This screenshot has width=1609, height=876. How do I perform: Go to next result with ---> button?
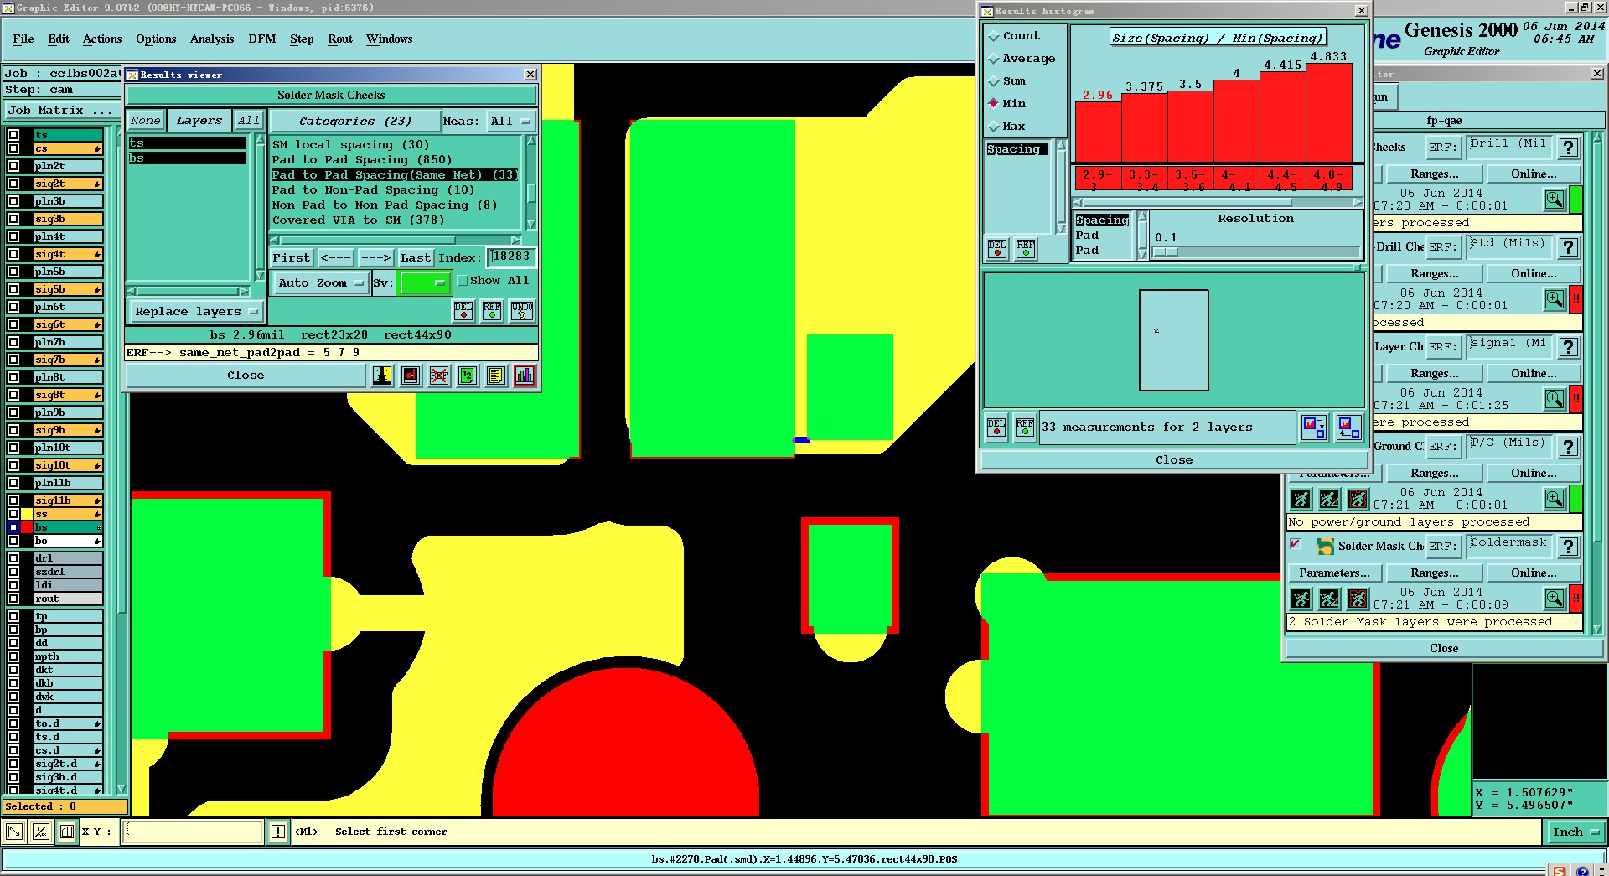[x=375, y=257]
